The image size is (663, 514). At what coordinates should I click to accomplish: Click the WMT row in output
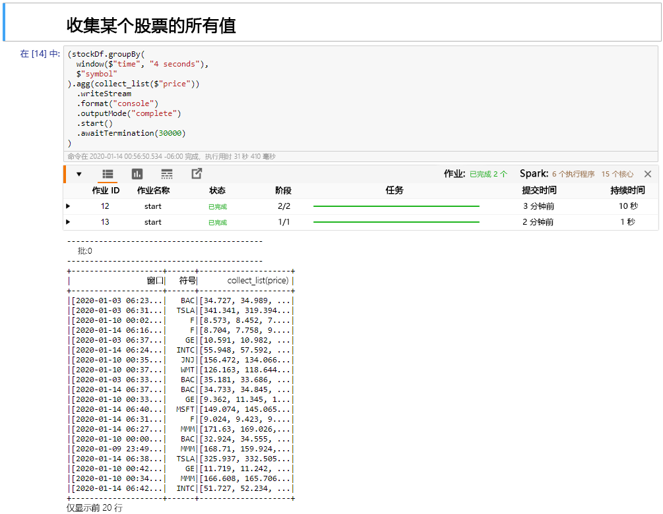tap(181, 370)
